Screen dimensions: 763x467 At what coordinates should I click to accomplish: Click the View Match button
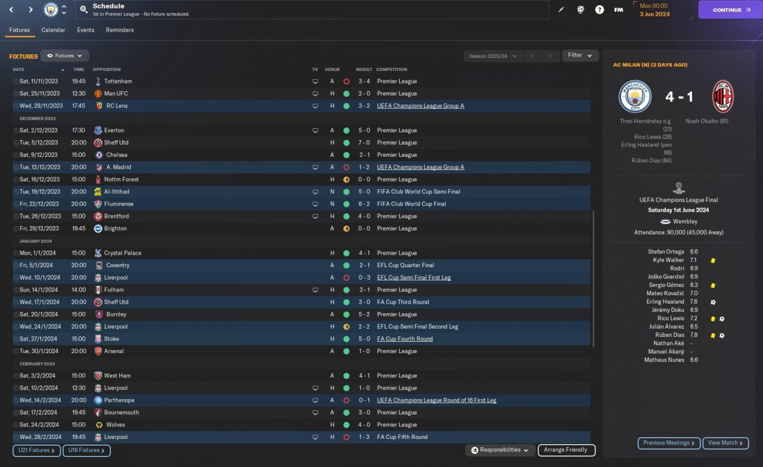coord(726,443)
